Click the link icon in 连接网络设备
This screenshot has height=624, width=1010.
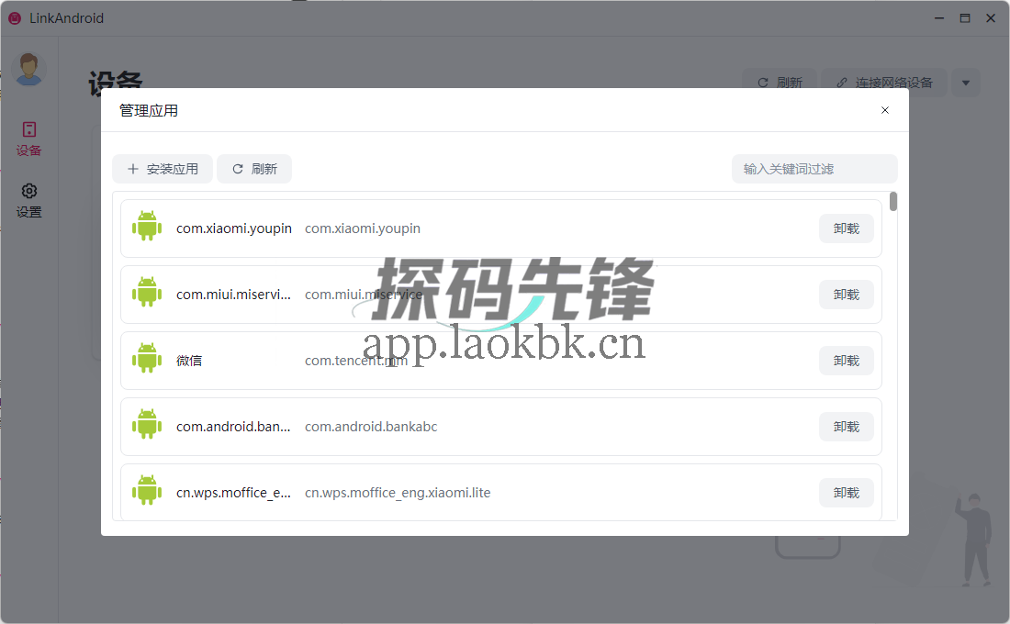coord(842,83)
